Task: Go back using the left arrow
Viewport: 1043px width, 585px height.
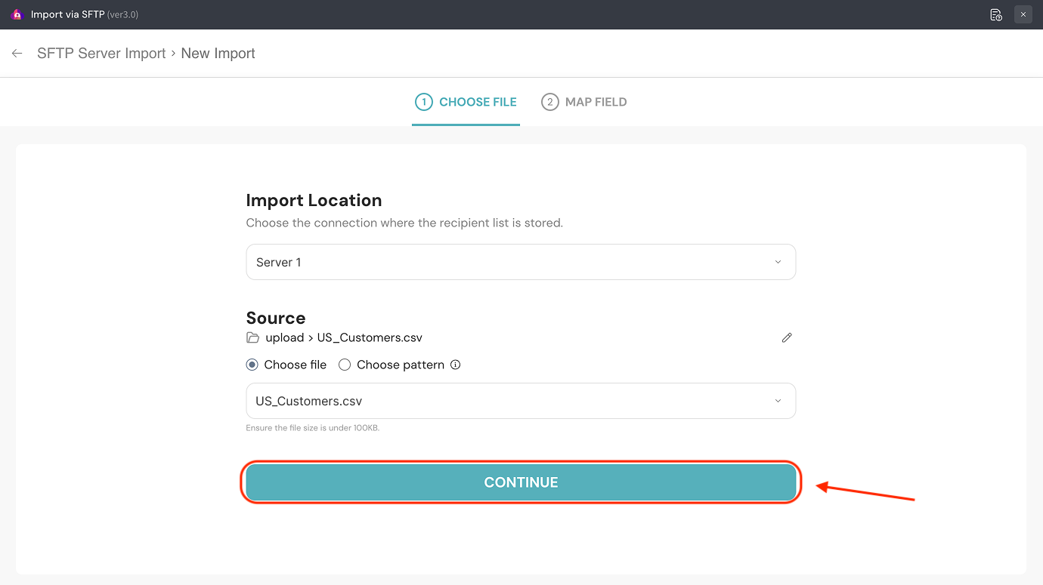Action: click(17, 54)
